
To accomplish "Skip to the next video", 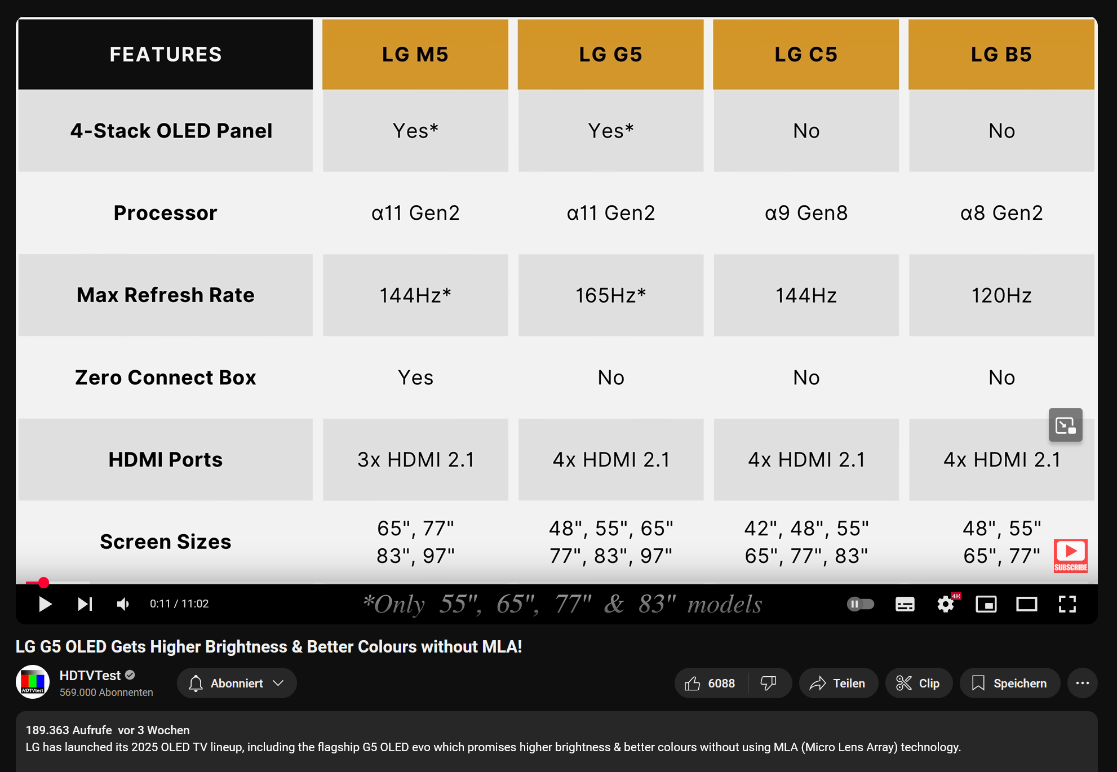I will pyautogui.click(x=85, y=604).
